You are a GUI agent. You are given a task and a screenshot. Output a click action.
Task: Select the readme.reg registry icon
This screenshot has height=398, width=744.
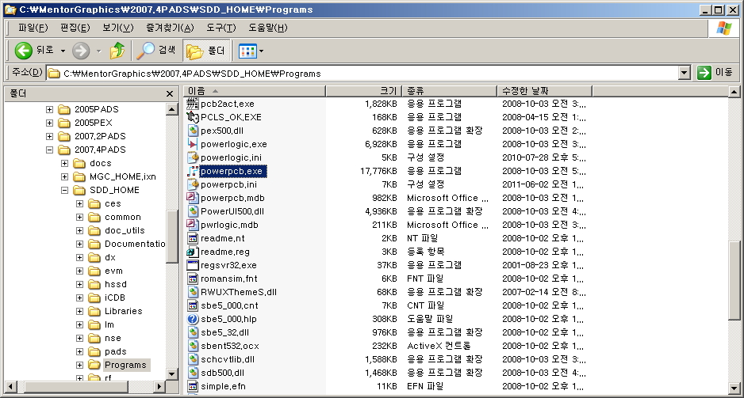pyautogui.click(x=192, y=252)
